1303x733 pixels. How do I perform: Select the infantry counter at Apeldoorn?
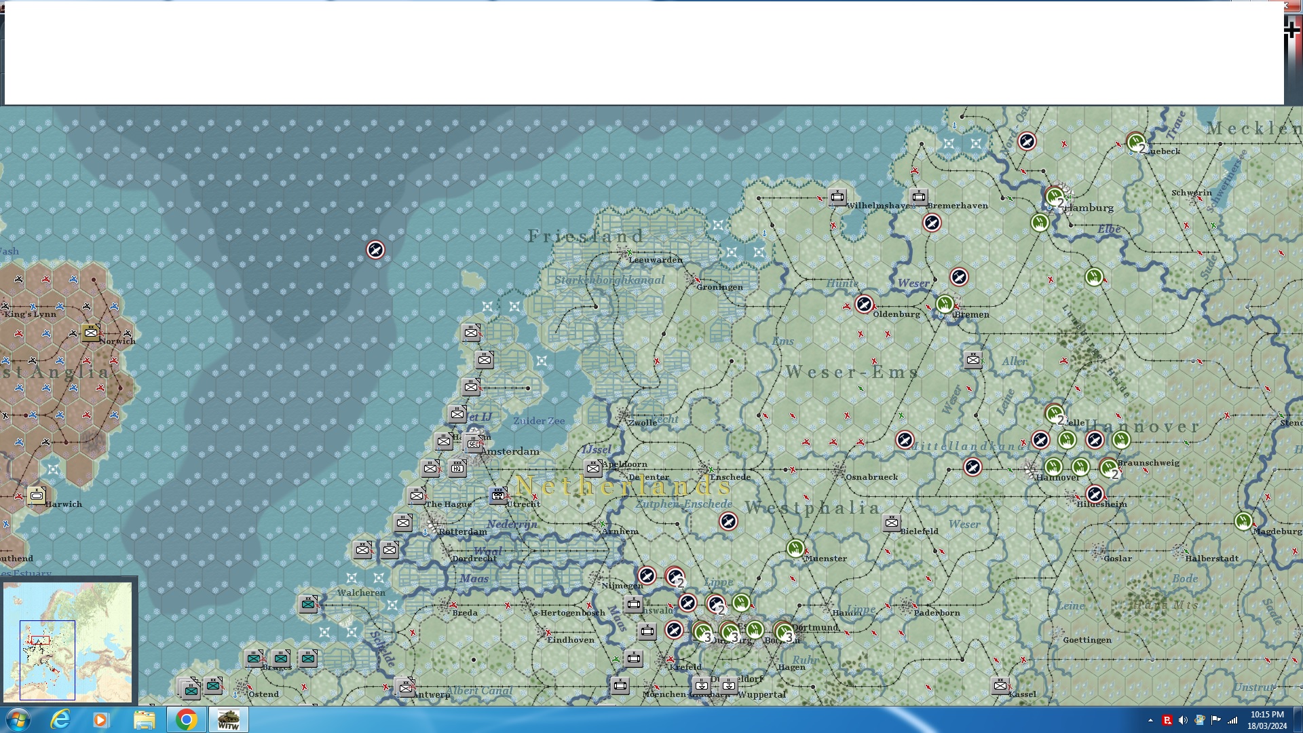(592, 468)
